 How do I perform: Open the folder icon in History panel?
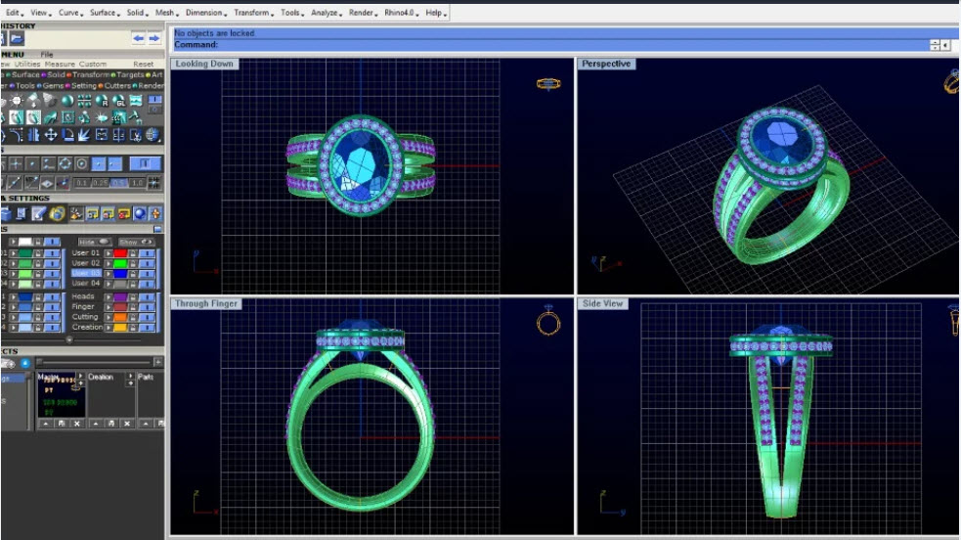pyautogui.click(x=17, y=39)
